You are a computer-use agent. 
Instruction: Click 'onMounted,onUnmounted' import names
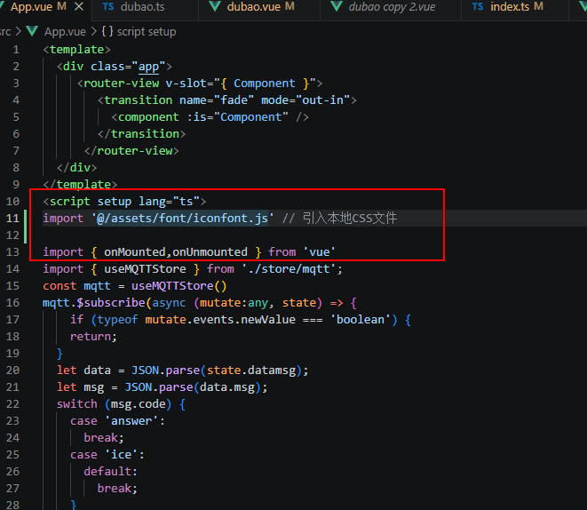coord(176,252)
